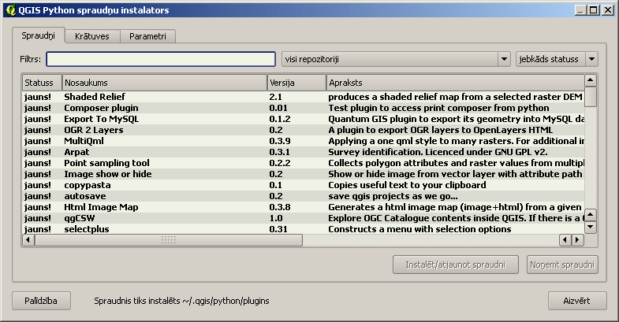The image size is (619, 322).
Task: Click the vertical scrollbar up arrow at top
Action: coord(590,80)
